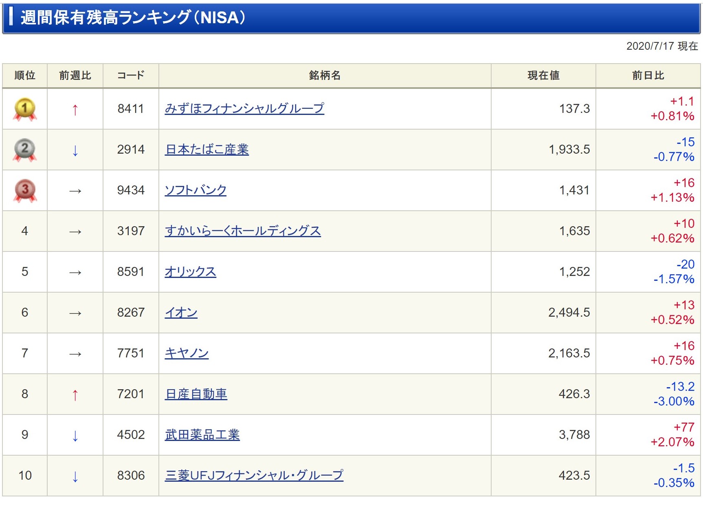Click rank number 10
The width and height of the screenshot is (703, 507).
pos(25,476)
